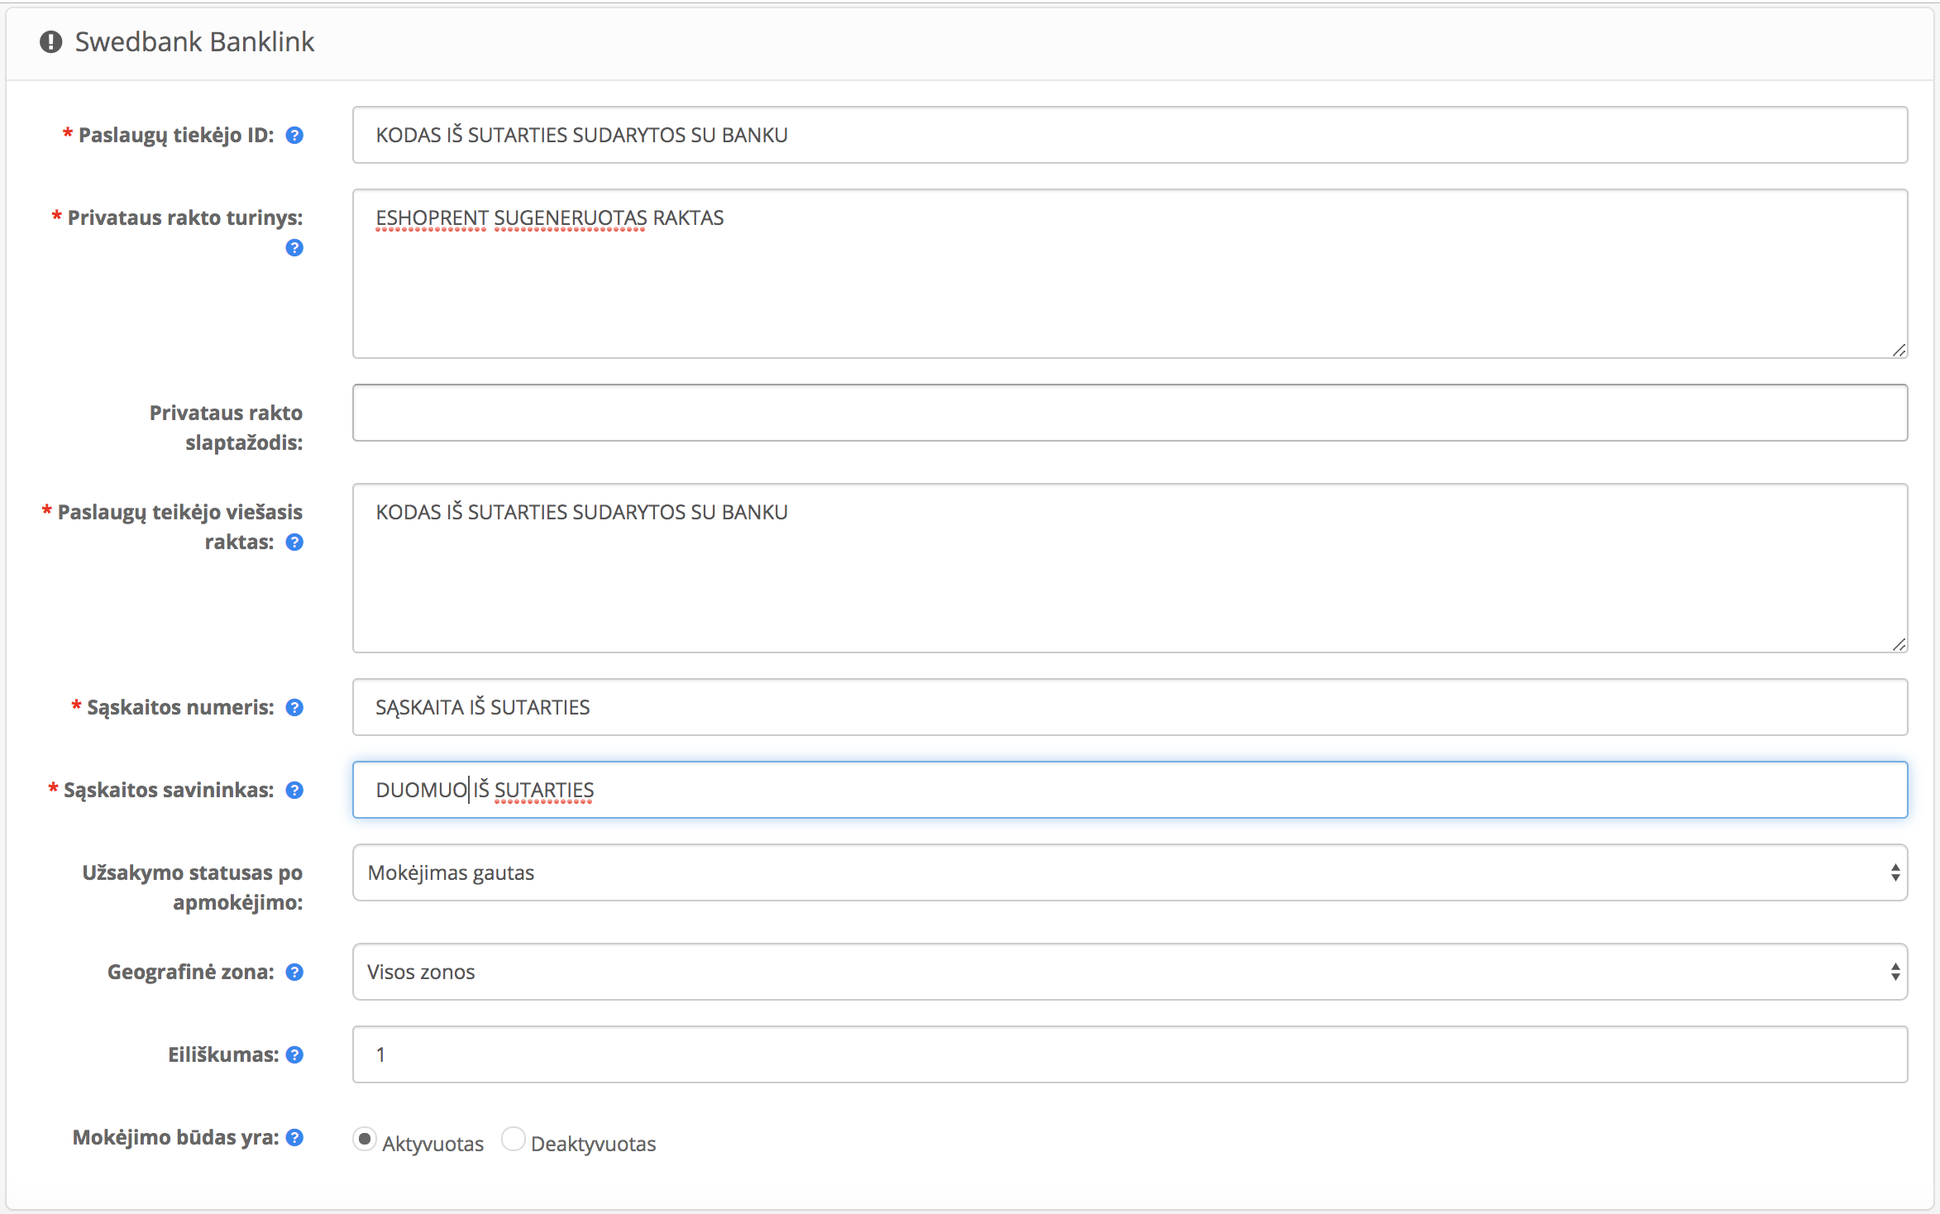Open help icon for Eiliškumas

click(294, 1054)
